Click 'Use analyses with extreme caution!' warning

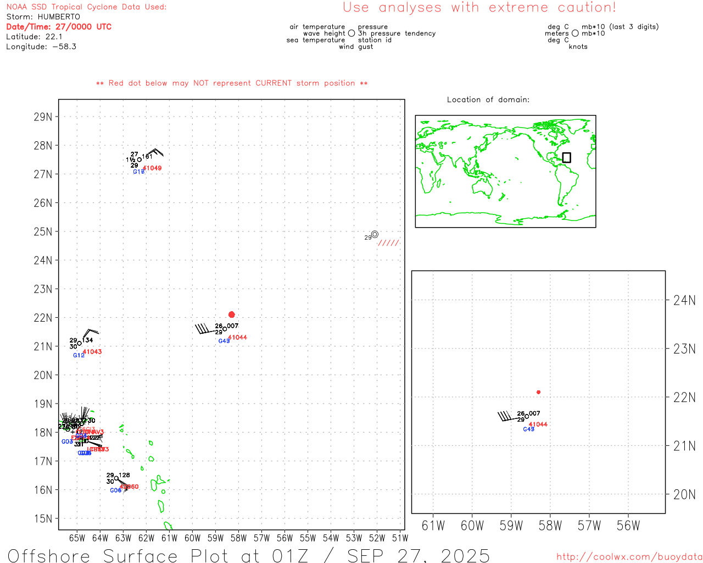[x=479, y=7]
